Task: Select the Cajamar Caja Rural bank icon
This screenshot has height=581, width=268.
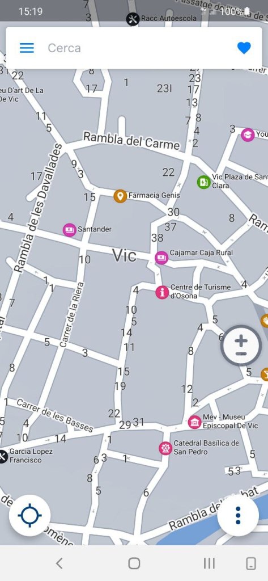Action: click(x=161, y=258)
